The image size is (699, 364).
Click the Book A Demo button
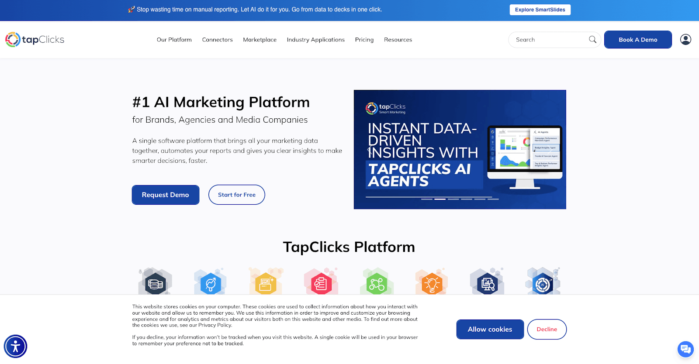tap(638, 40)
